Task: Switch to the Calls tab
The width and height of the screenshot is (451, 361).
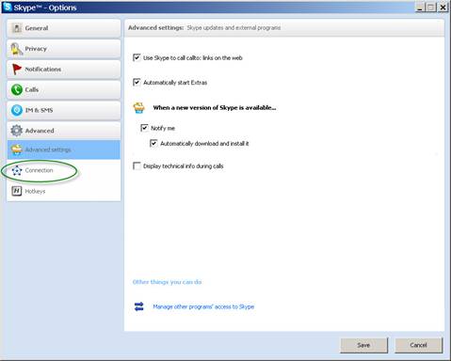Action: [64, 89]
